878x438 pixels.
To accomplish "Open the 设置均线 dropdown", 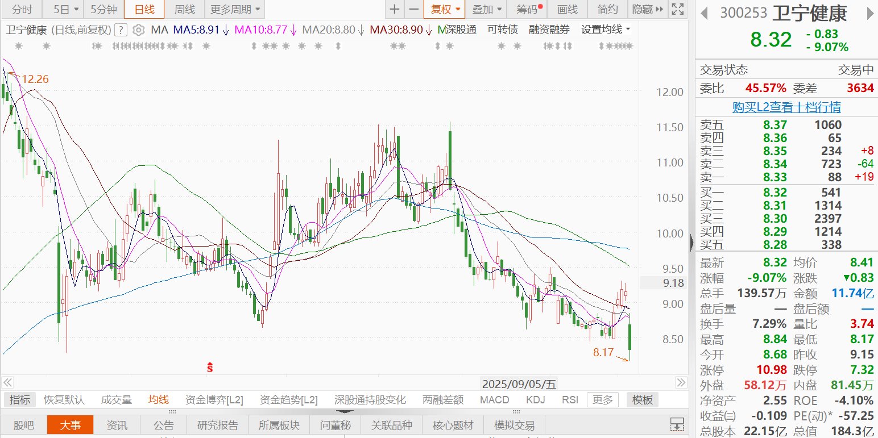I will point(606,30).
